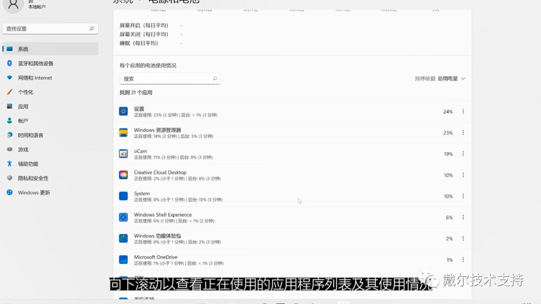Open more options for the Settings app

[463, 111]
